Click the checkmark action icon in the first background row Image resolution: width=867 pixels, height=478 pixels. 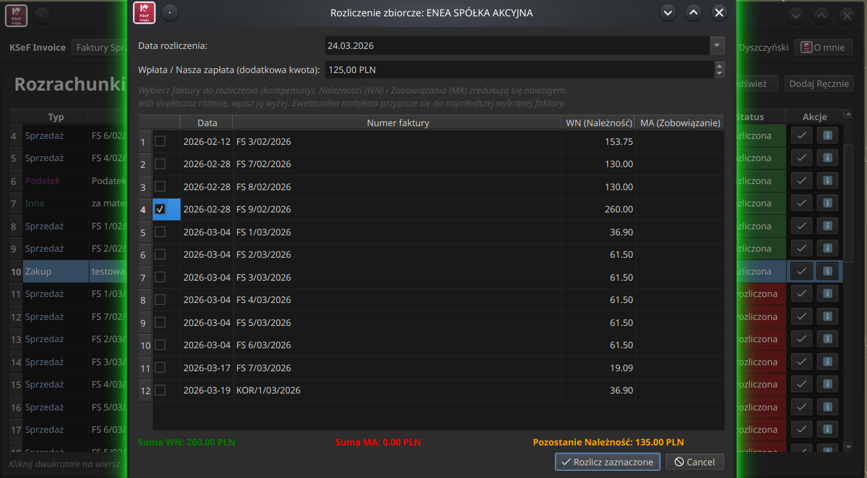pos(801,136)
